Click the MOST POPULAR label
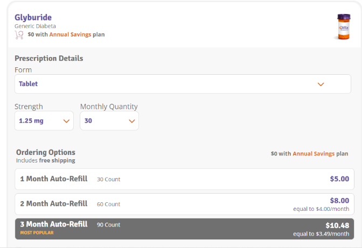The image size is (362, 248). (x=37, y=233)
